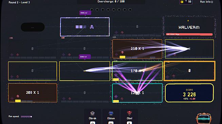
Task: Select the red Obol robot icon
Action: (x=129, y=113)
